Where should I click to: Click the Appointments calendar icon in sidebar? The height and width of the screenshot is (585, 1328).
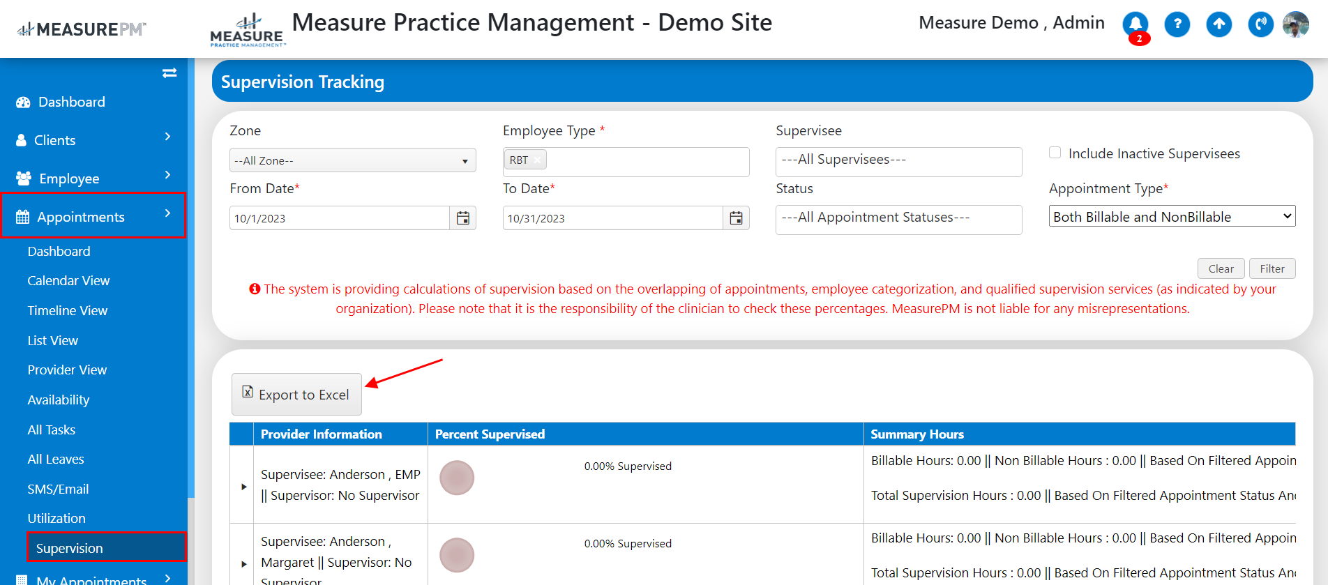point(22,217)
